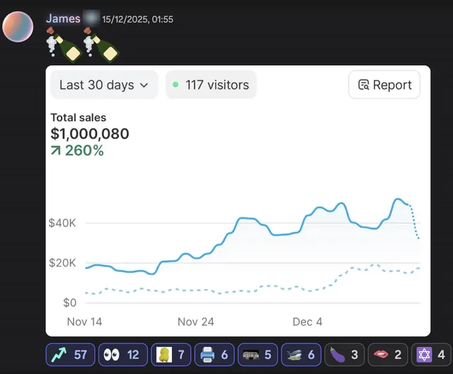This screenshot has width=453, height=374.
Task: Toggle the eyes reaction with 12
Action: tap(123, 355)
